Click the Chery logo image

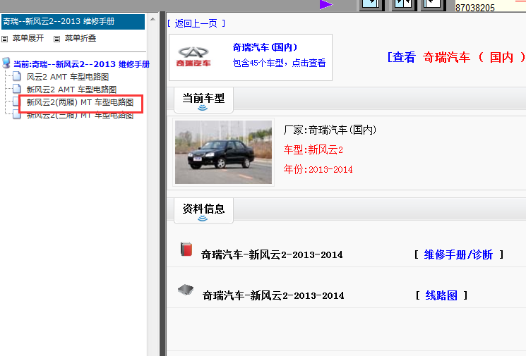point(193,56)
